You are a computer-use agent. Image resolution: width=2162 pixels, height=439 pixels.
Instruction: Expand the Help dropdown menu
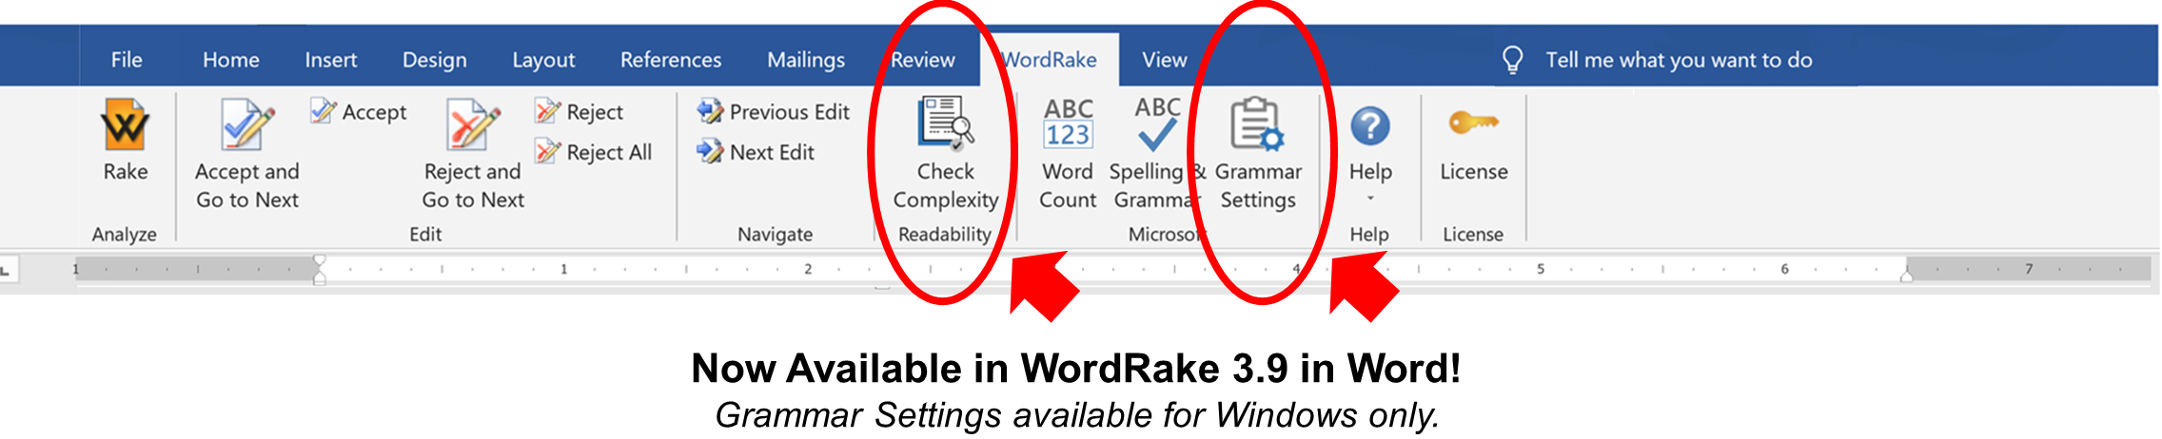point(1370,198)
